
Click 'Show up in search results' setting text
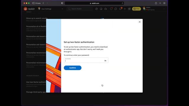coord(37,18)
